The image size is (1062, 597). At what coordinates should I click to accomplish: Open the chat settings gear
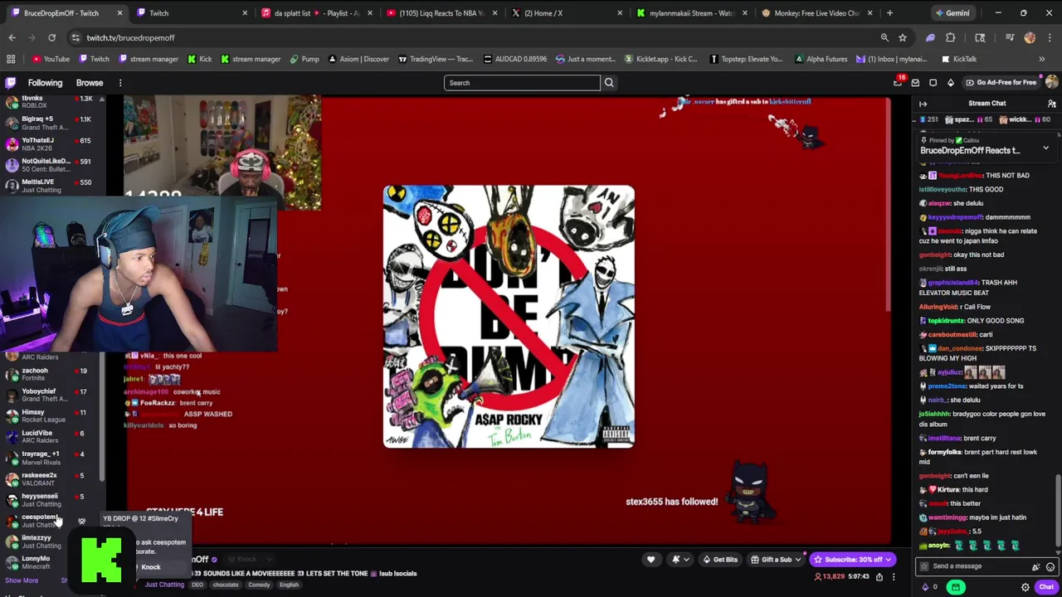[x=1025, y=587]
